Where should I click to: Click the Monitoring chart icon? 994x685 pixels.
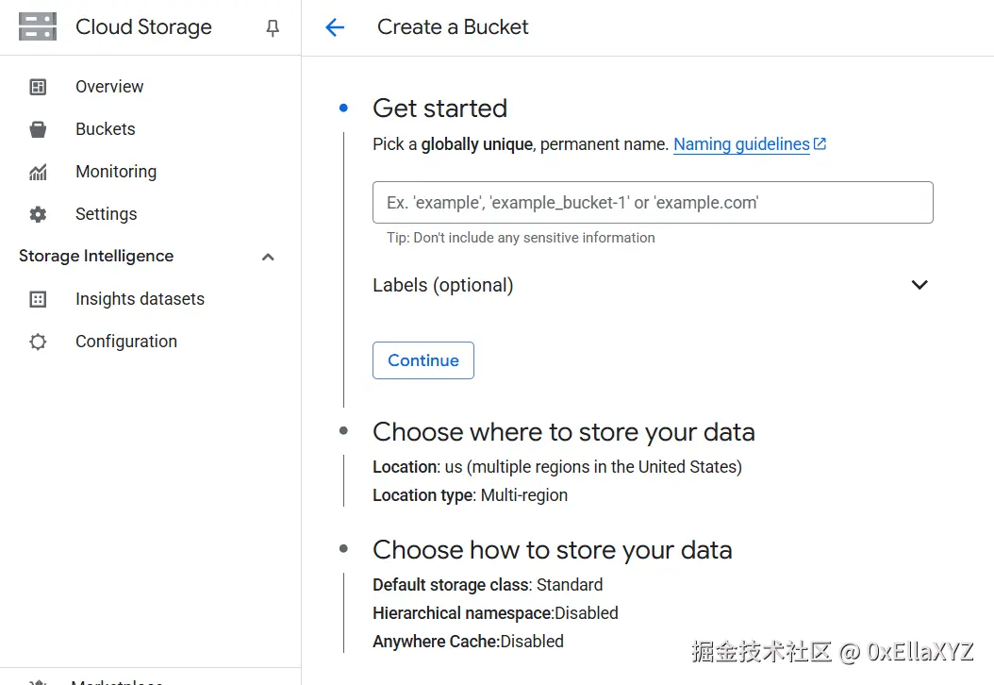[38, 172]
